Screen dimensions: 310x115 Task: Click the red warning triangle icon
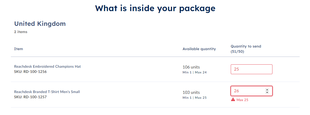point(233,99)
